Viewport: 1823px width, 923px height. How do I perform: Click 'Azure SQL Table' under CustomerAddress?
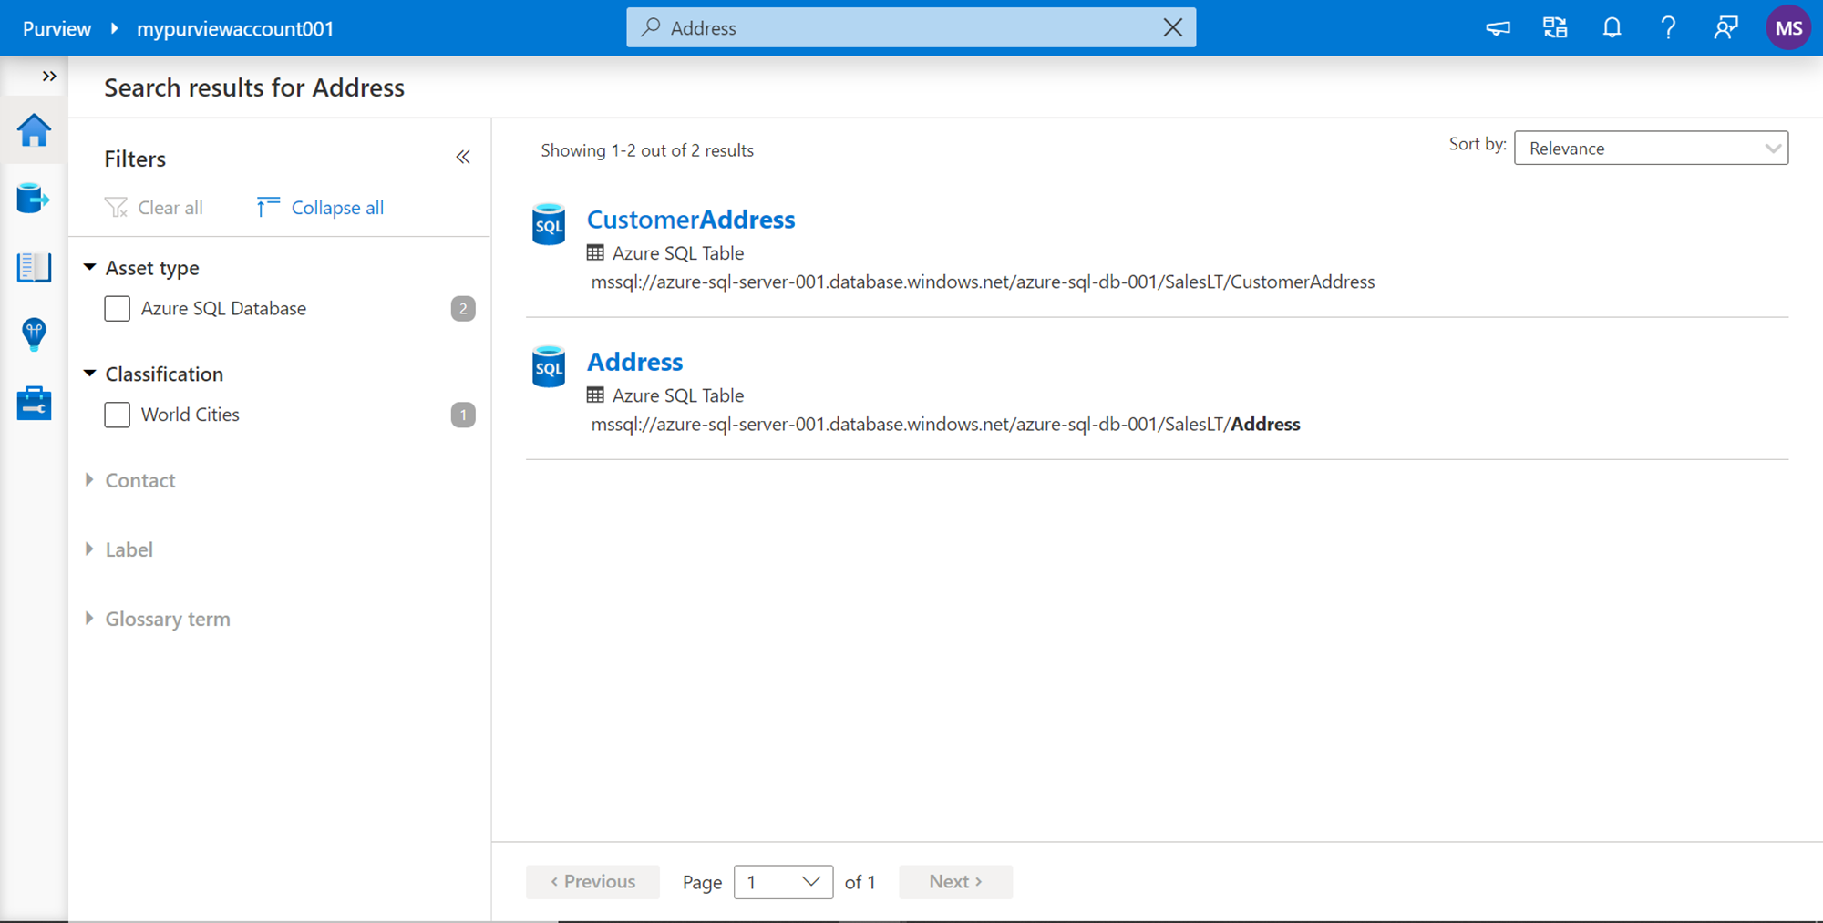(x=678, y=253)
